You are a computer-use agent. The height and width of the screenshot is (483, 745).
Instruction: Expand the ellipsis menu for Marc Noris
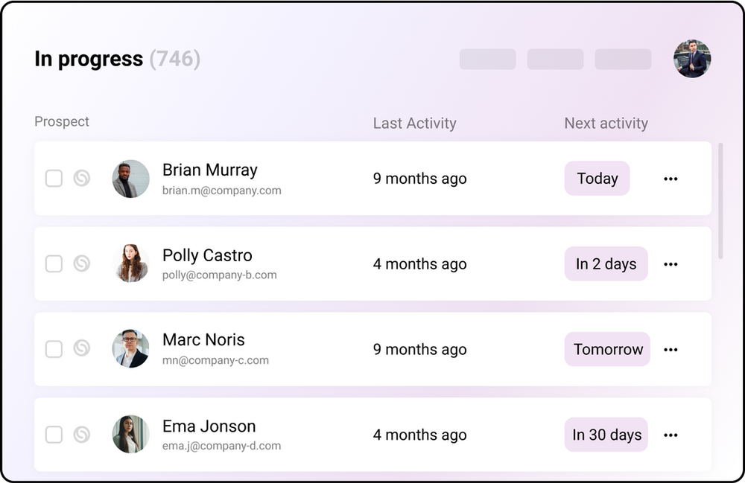(670, 350)
